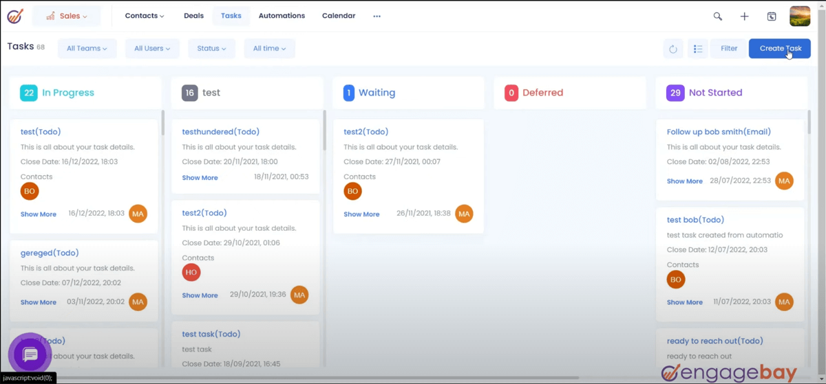The height and width of the screenshot is (384, 826).
Task: Click the Filter button
Action: coord(729,49)
